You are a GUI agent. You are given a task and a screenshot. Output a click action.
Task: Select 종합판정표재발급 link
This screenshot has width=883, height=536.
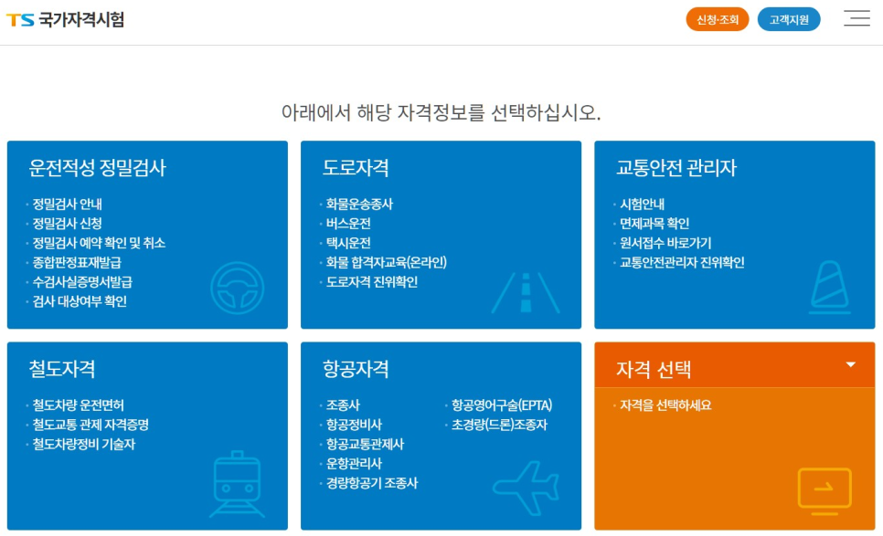click(x=77, y=263)
